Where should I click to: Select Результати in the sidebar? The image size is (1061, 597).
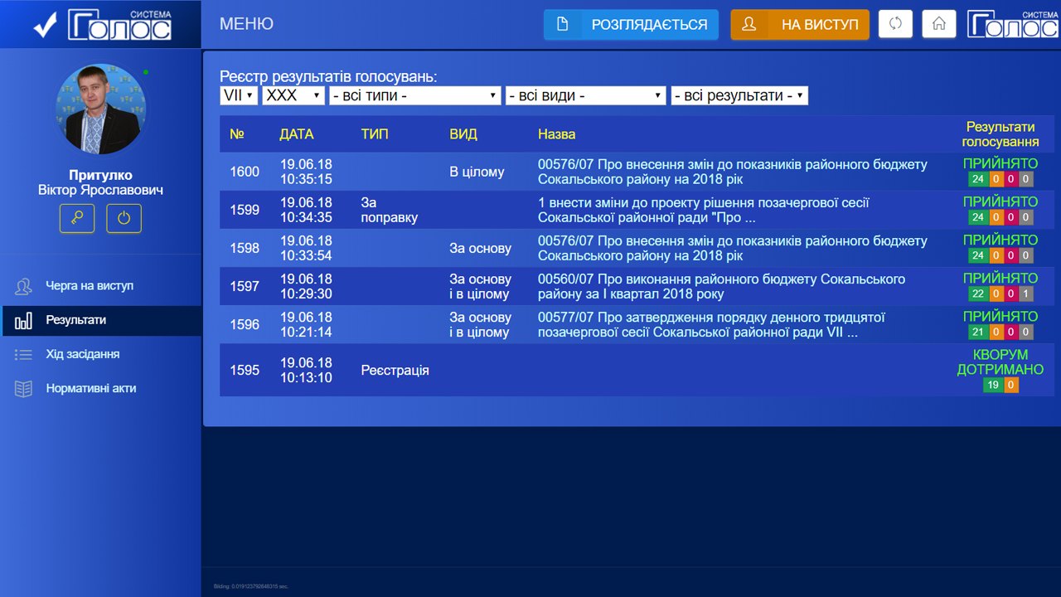click(x=76, y=320)
